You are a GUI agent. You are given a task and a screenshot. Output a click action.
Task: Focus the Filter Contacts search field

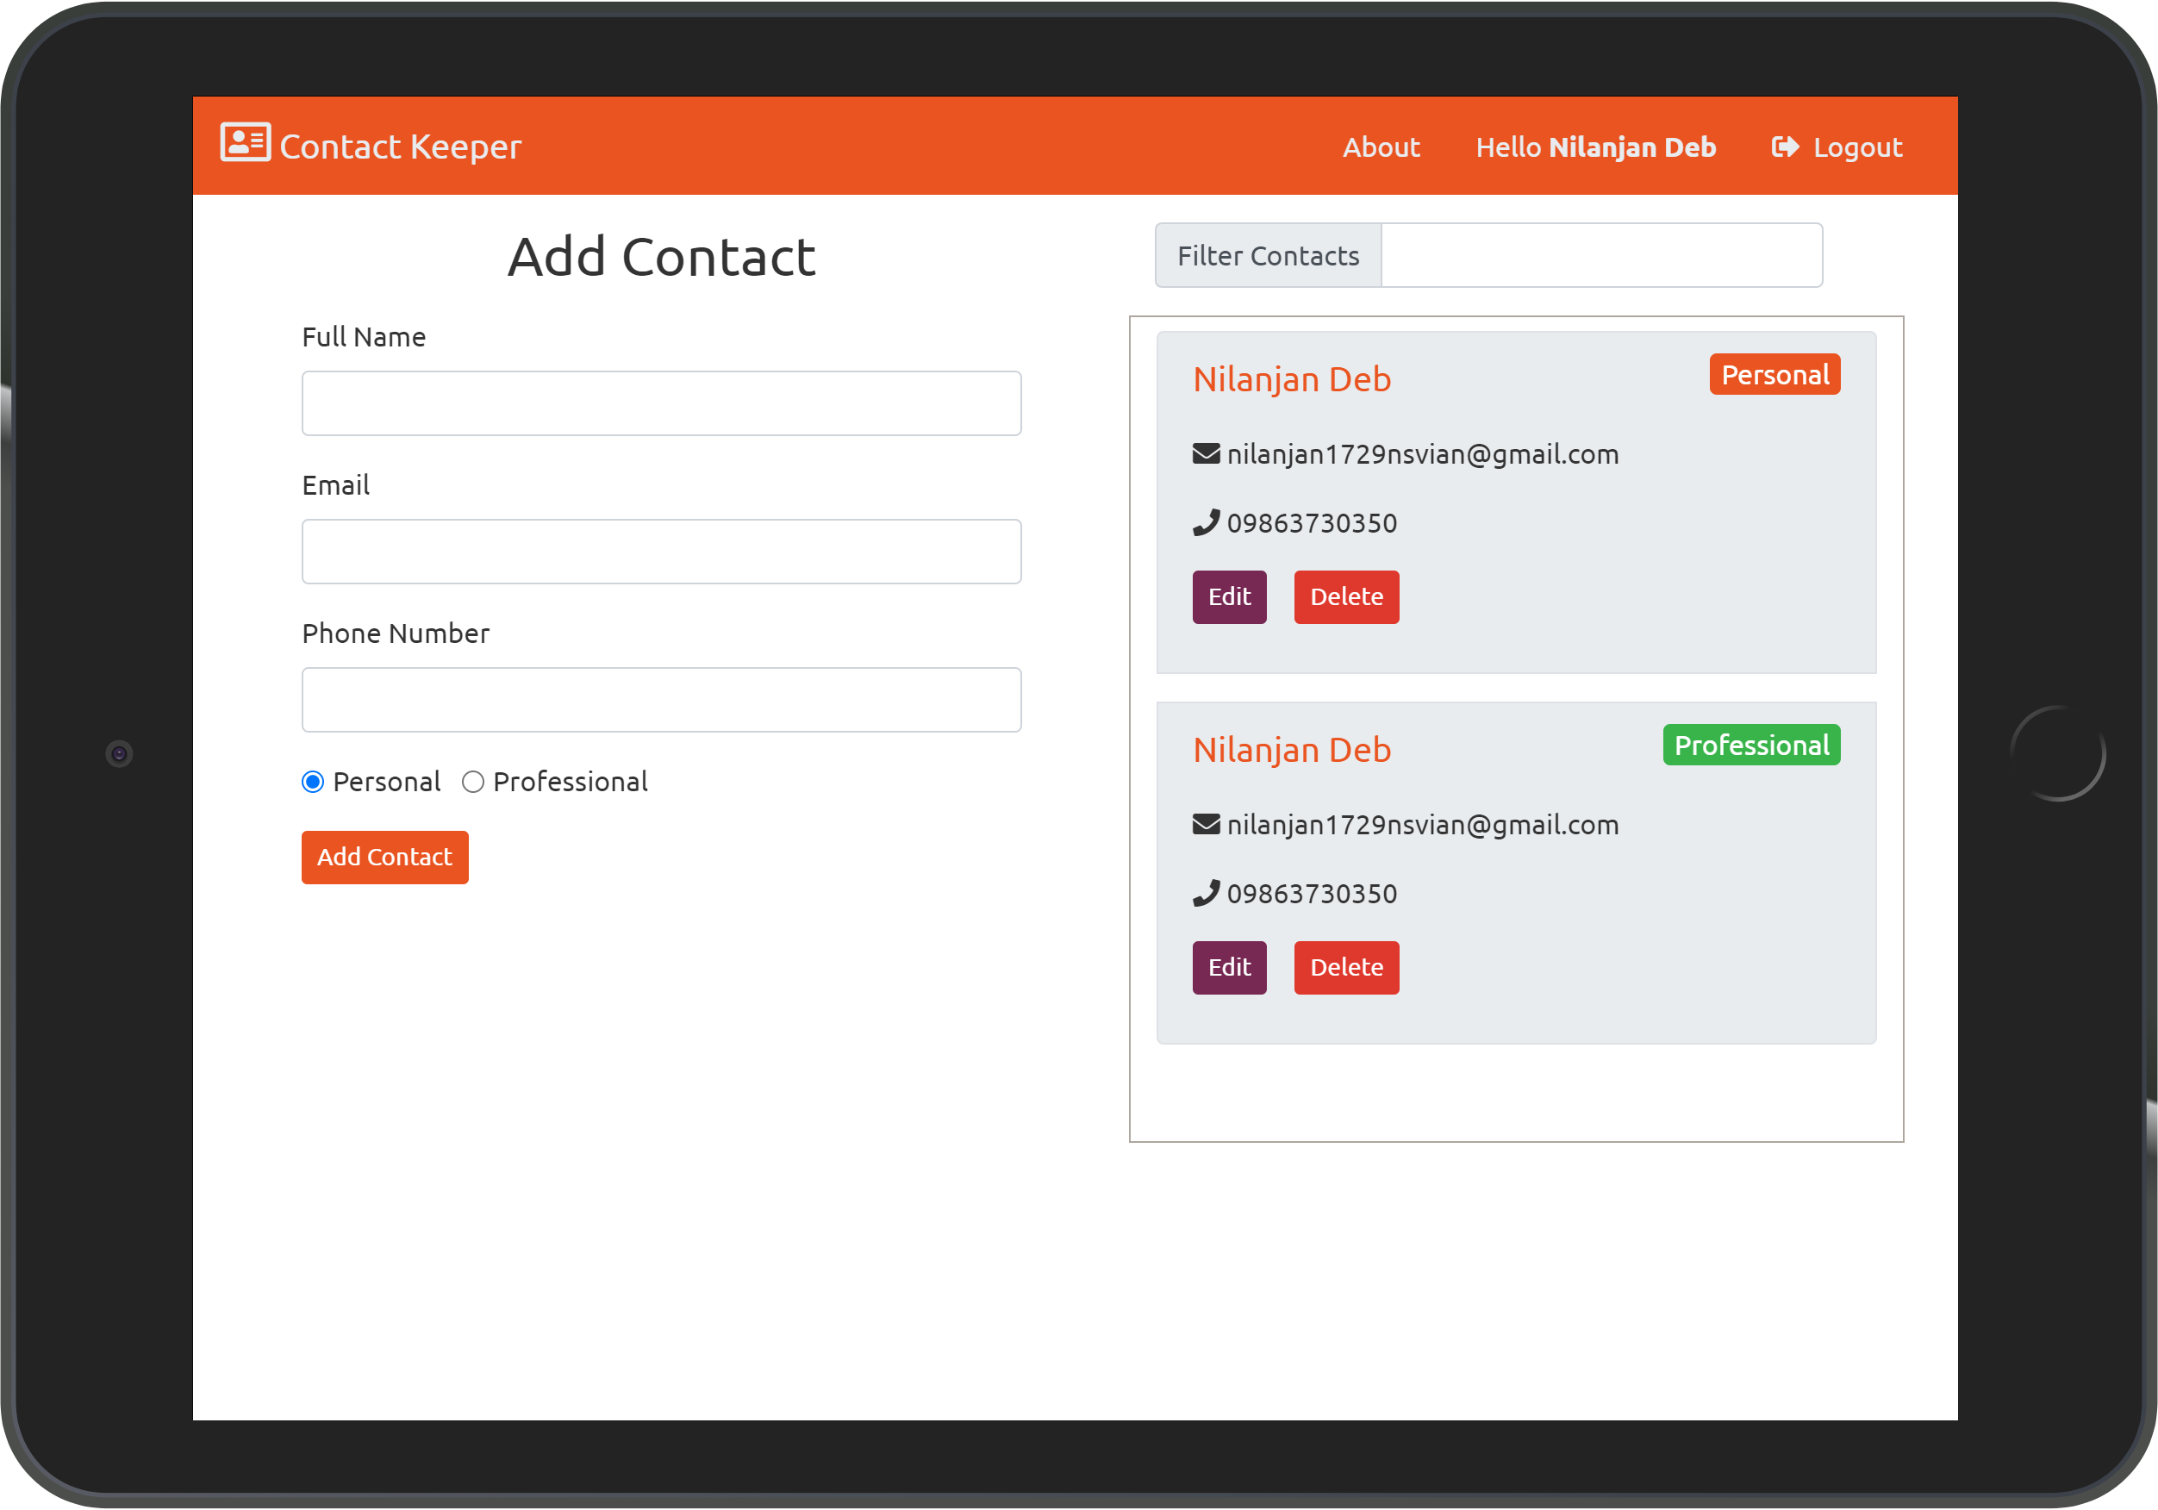1600,255
